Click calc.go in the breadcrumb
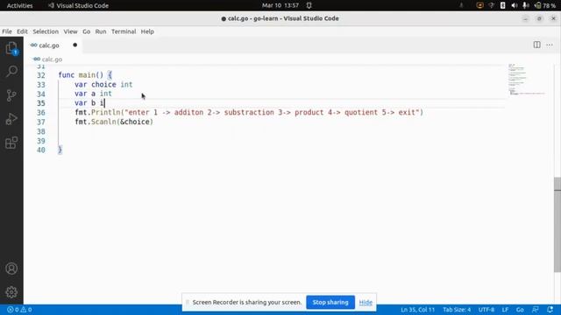 click(52, 59)
